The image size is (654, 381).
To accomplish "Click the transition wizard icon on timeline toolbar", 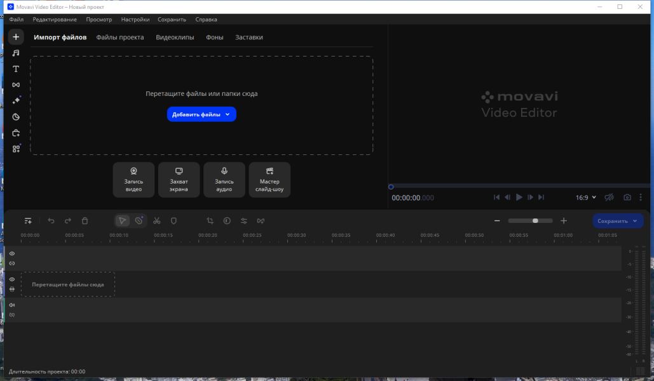I will pos(261,221).
